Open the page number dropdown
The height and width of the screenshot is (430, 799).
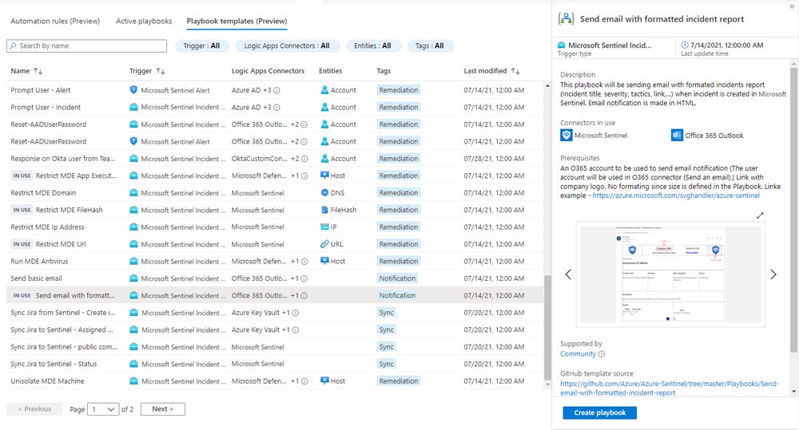pos(103,409)
